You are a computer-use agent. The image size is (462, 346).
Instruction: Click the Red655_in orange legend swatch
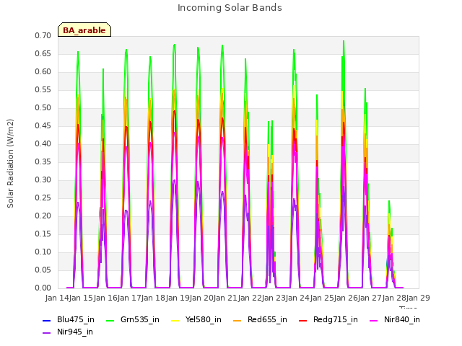point(237,320)
